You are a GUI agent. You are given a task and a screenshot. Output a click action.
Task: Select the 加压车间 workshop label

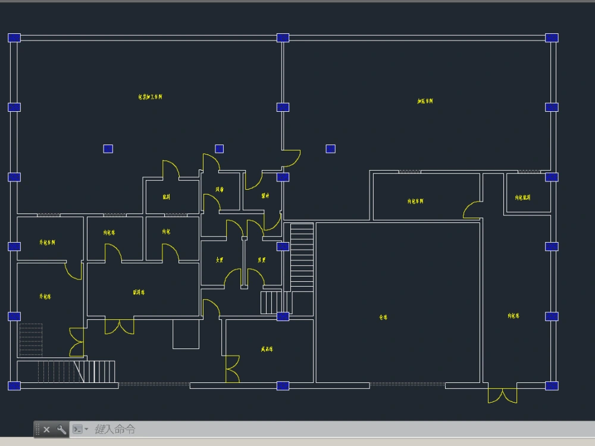pyautogui.click(x=426, y=100)
